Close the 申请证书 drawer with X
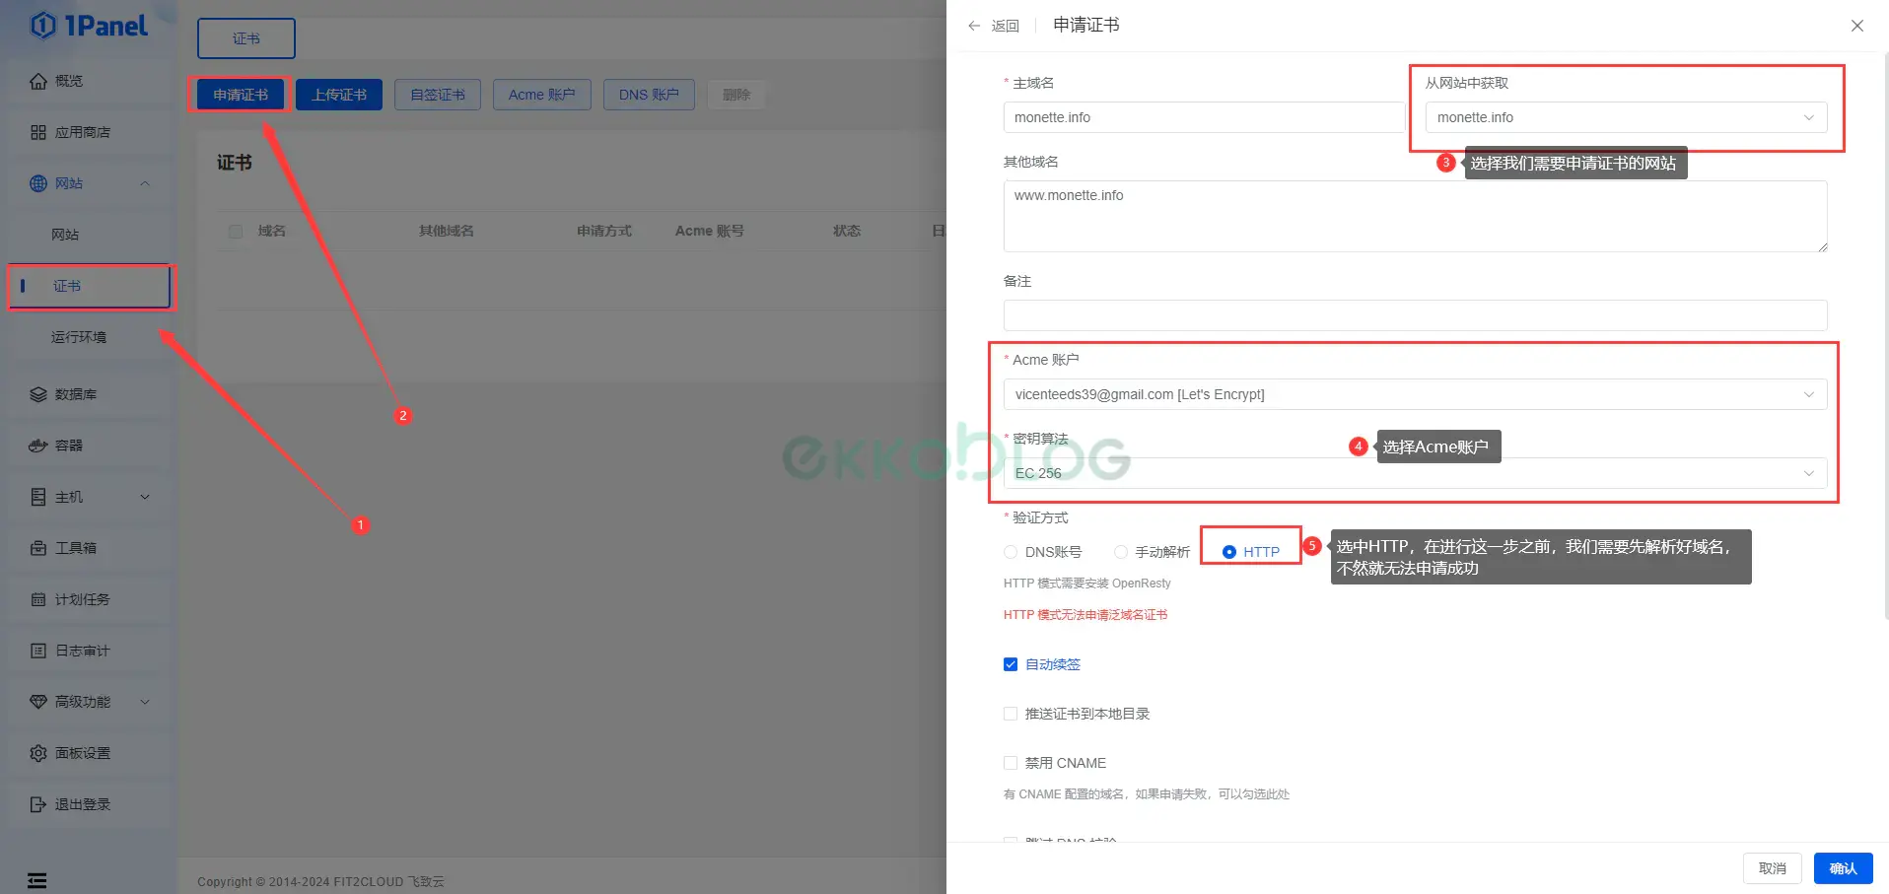1889x894 pixels. tap(1857, 26)
